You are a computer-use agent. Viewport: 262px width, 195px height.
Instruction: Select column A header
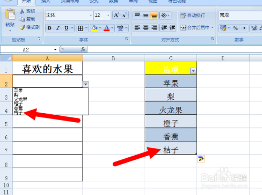pyautogui.click(x=47, y=58)
